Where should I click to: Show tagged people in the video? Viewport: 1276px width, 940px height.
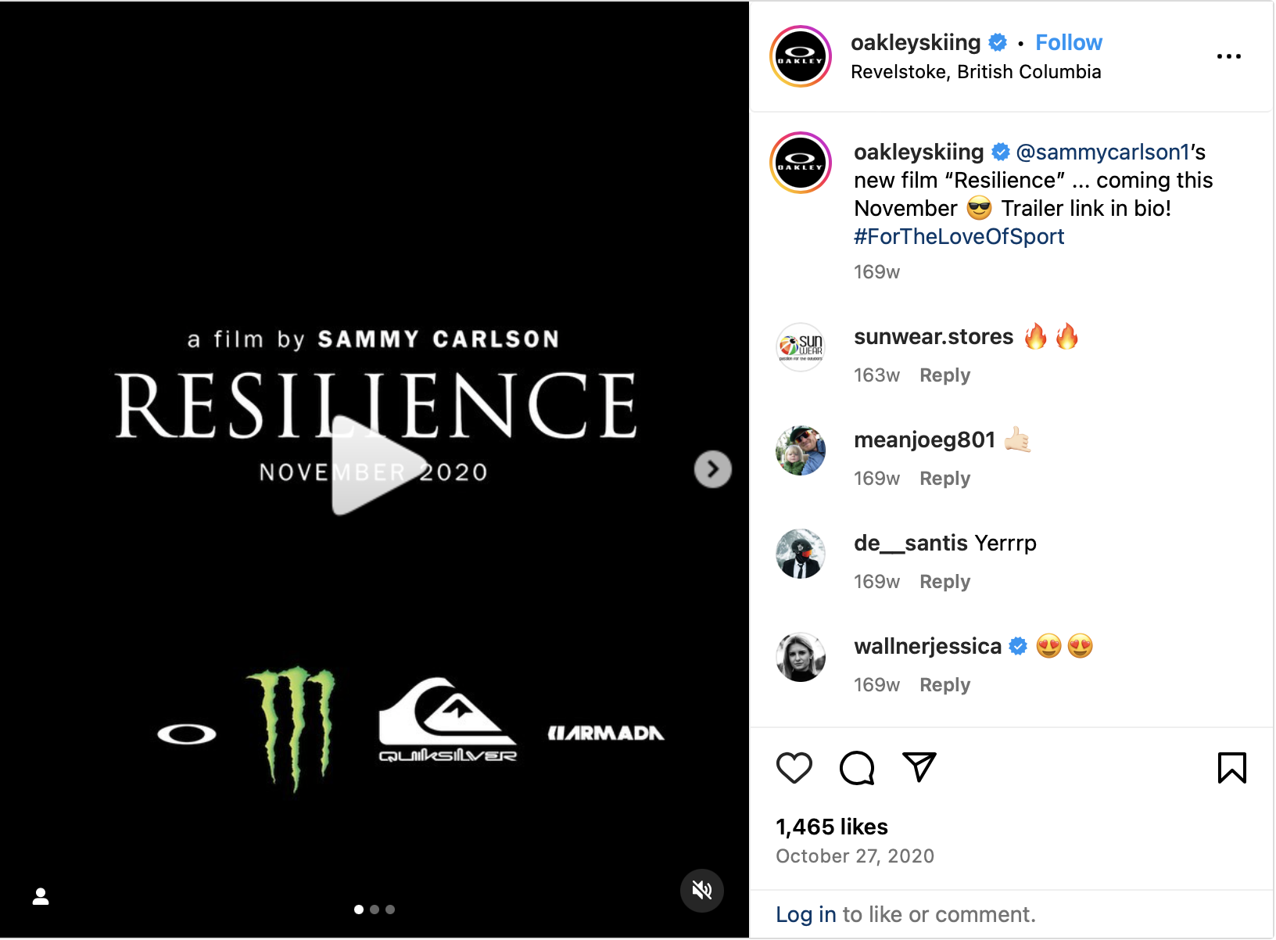(41, 896)
